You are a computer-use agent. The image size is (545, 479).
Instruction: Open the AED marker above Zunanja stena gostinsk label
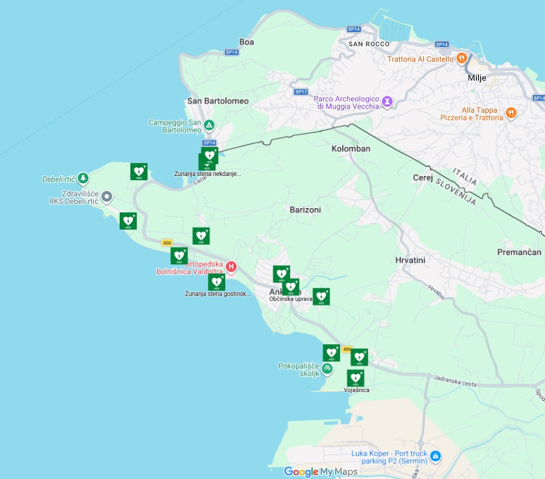pos(217,282)
